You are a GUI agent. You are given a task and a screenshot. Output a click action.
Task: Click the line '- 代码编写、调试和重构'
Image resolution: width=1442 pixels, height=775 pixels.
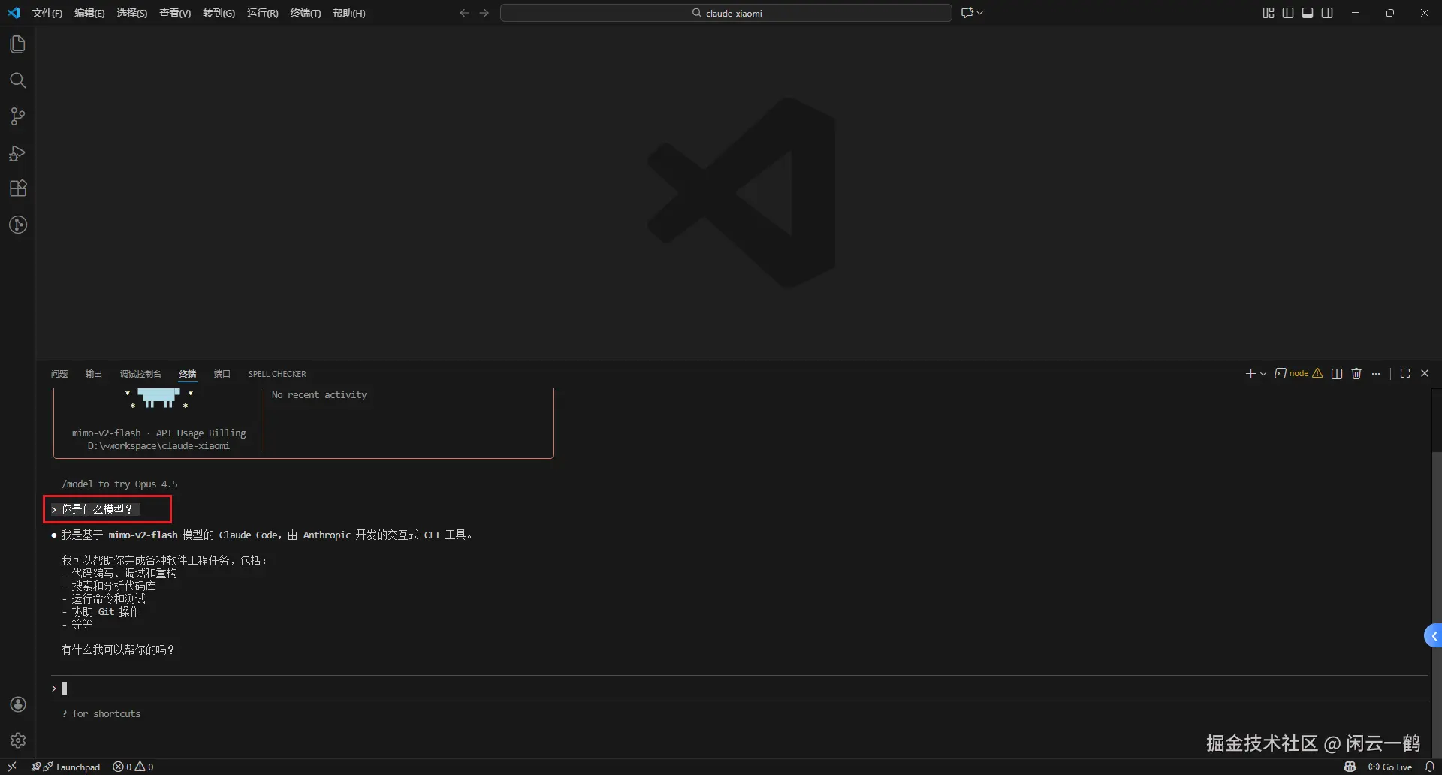[x=119, y=574]
